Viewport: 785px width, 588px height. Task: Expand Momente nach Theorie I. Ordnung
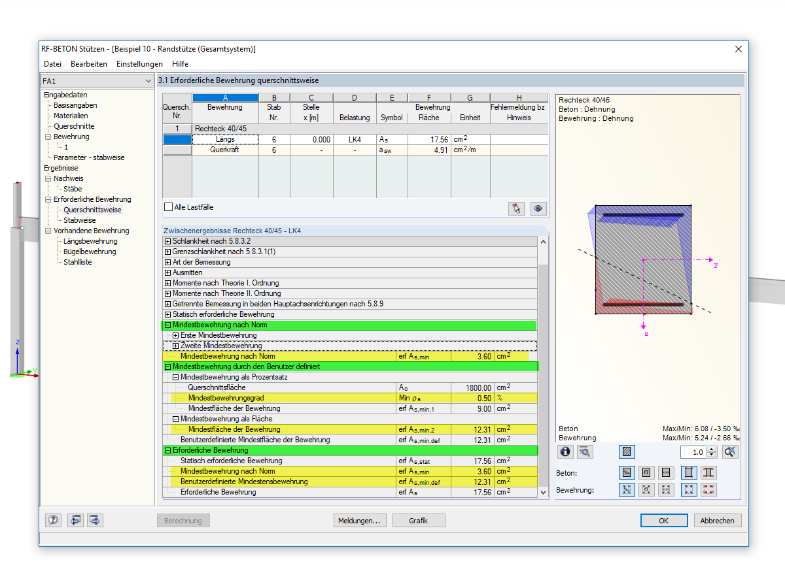tap(167, 283)
